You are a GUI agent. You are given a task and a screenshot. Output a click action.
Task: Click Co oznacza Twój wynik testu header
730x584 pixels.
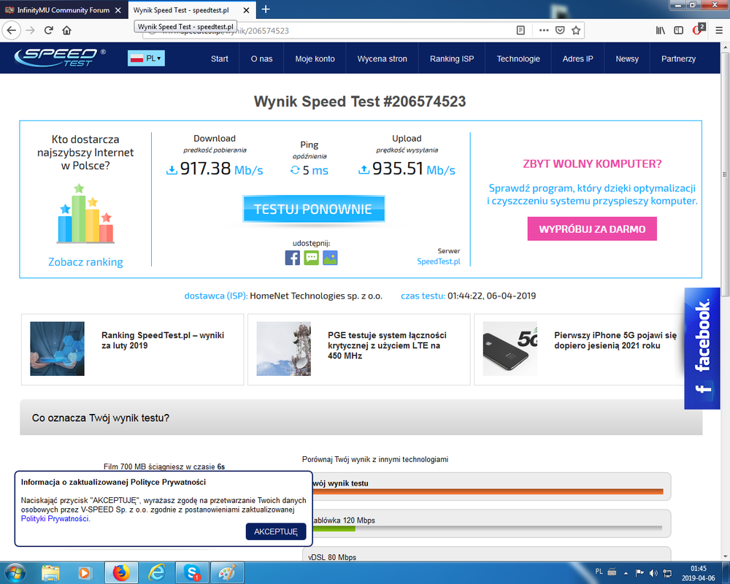[361, 418]
